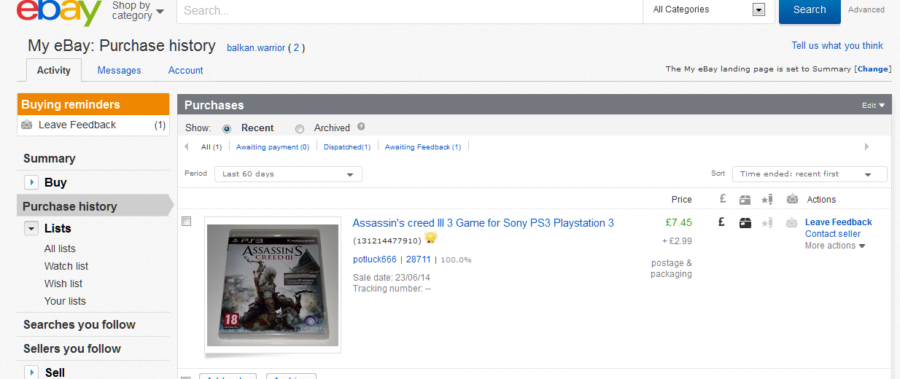This screenshot has width=900, height=379.
Task: Open the All Categories dropdown
Action: coord(708,9)
